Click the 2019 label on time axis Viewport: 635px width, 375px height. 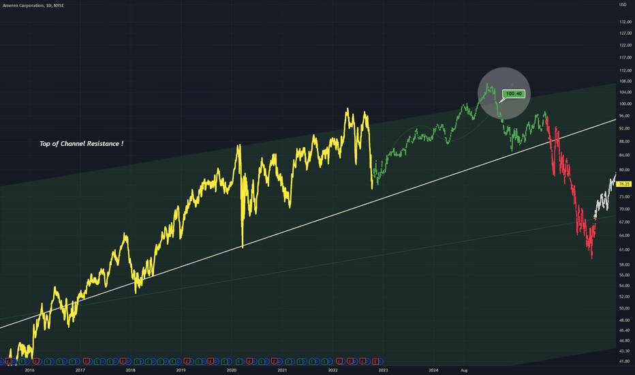coord(181,370)
